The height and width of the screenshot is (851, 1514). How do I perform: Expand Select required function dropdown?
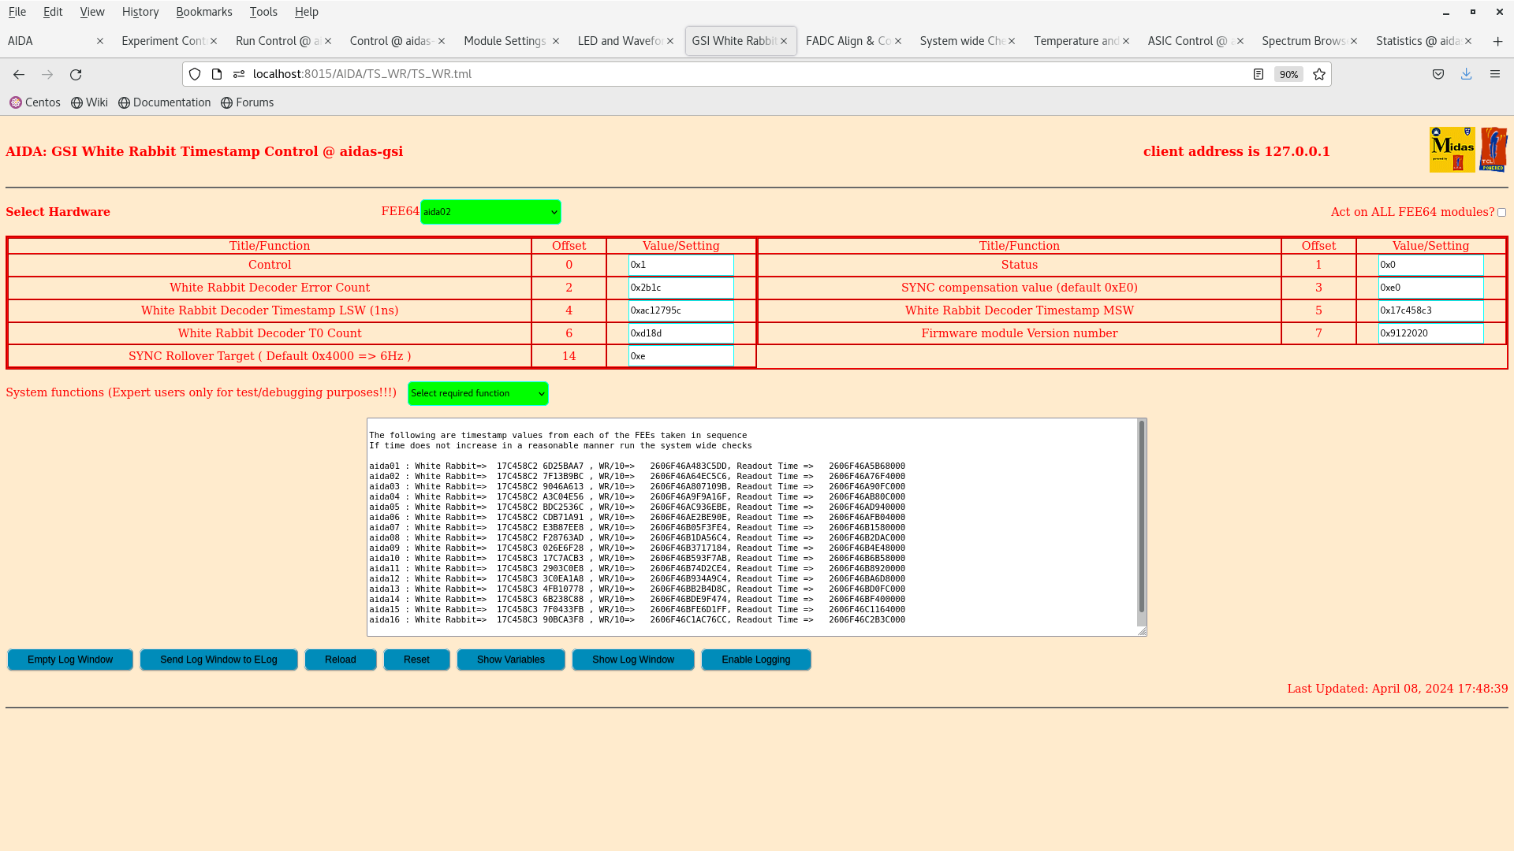click(478, 393)
